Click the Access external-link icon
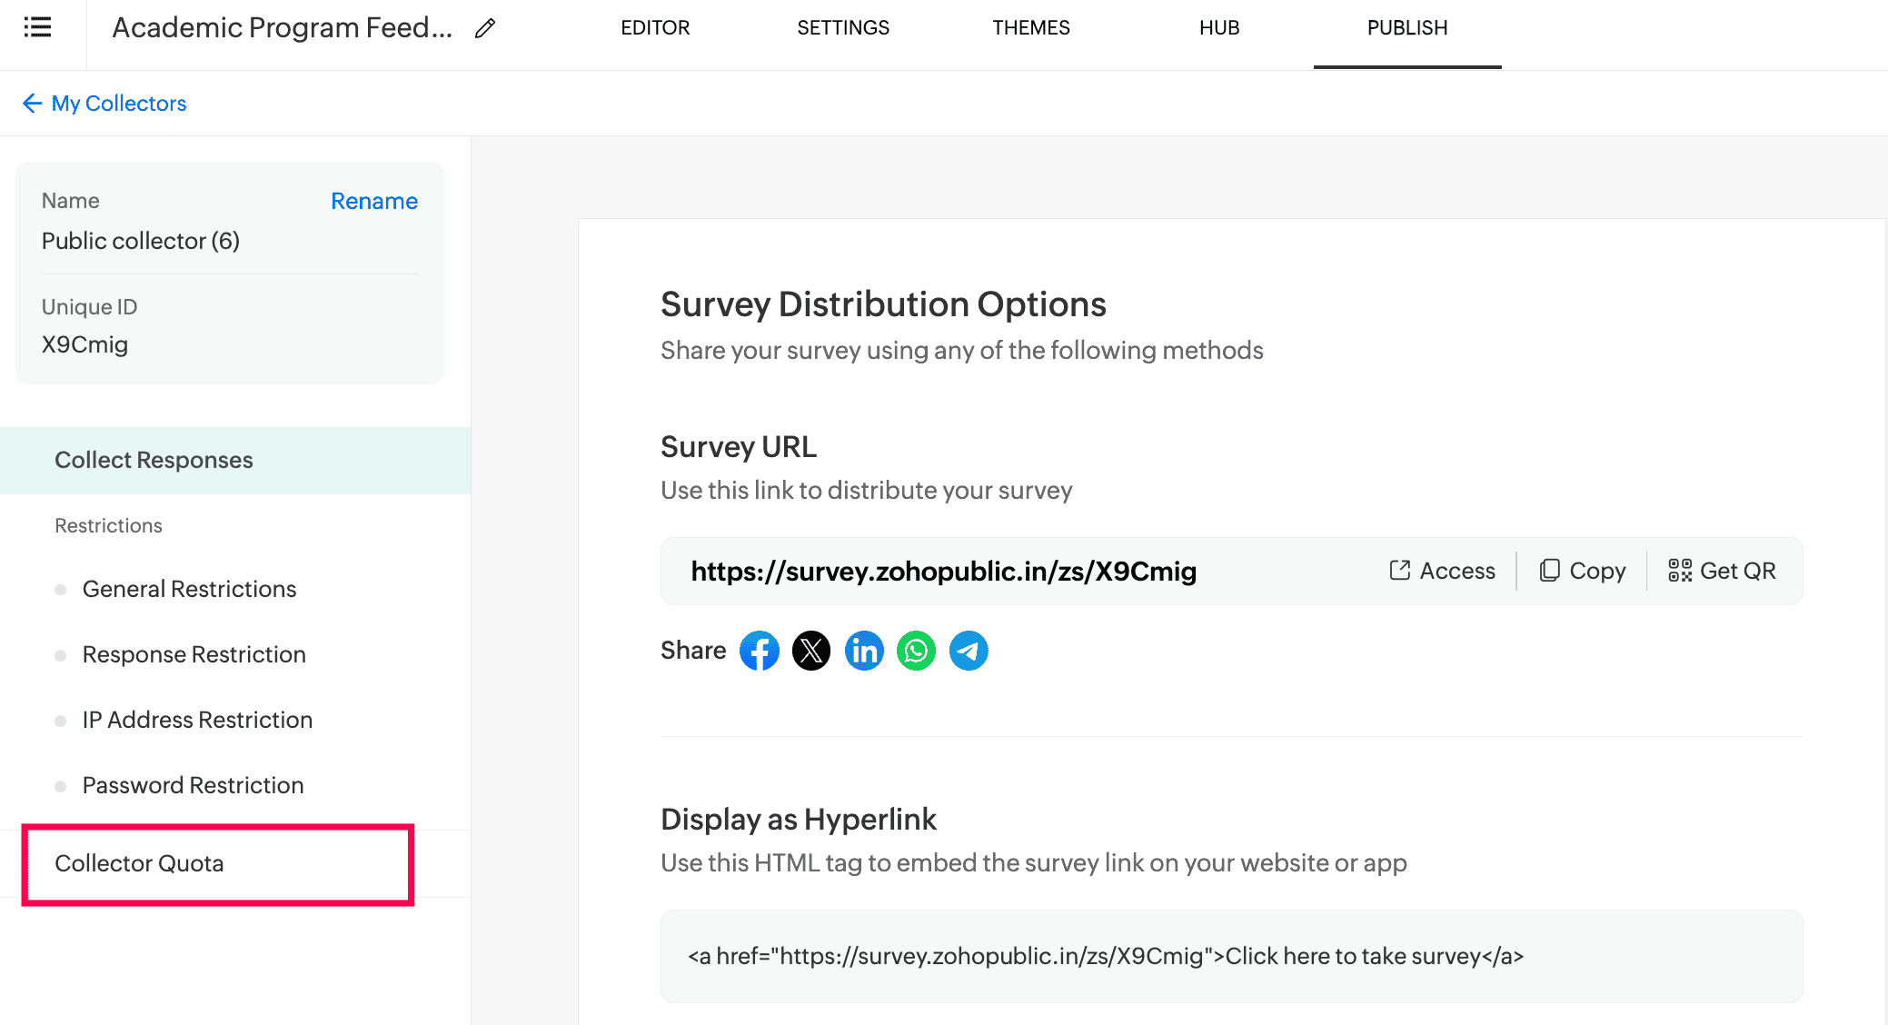Viewport: 1888px width, 1025px height. [x=1400, y=570]
